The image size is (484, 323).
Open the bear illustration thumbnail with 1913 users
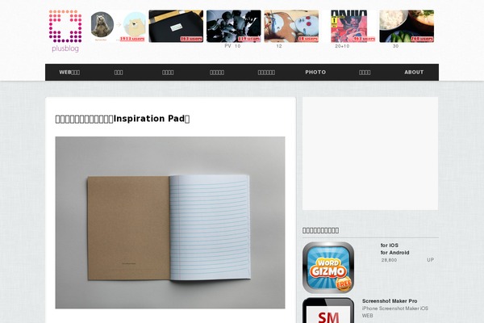point(119,27)
